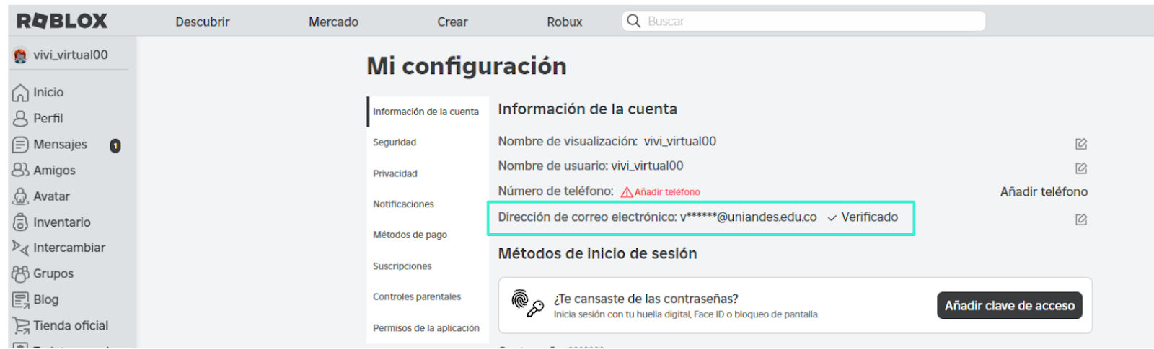Open Inventario from sidebar

coord(62,222)
